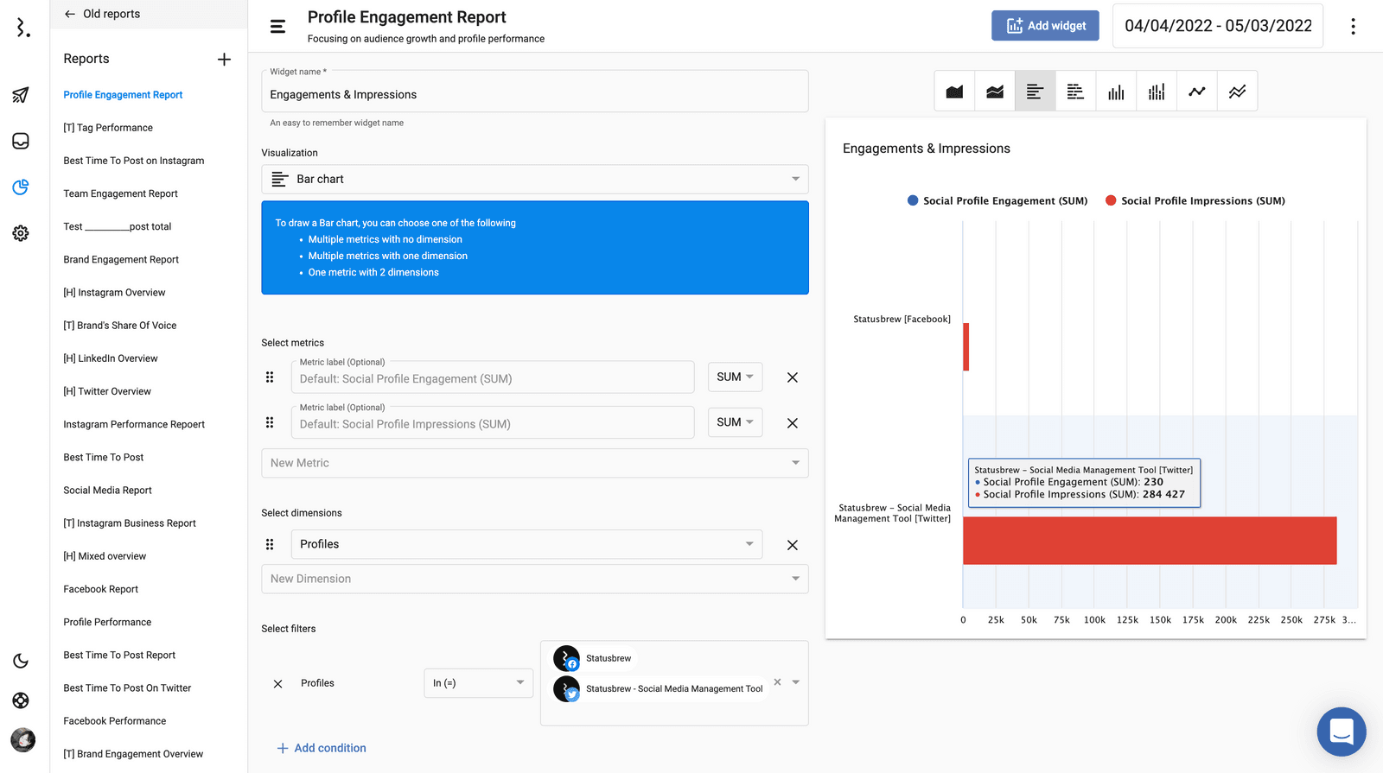Remove the Social Profile Impressions metric

click(x=792, y=423)
